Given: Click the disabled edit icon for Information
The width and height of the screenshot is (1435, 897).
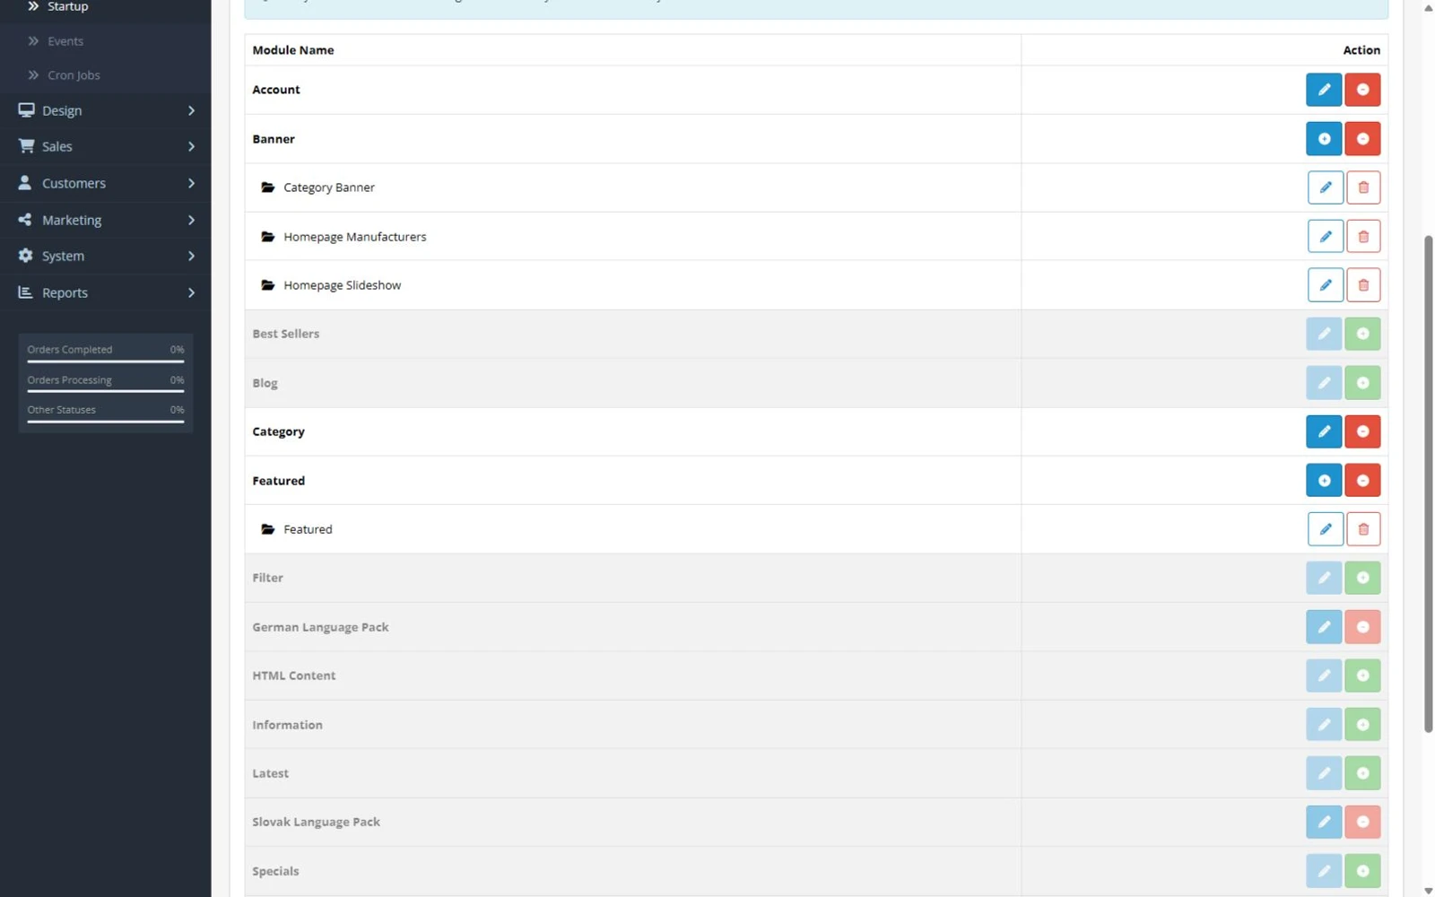Looking at the screenshot, I should pos(1324,725).
